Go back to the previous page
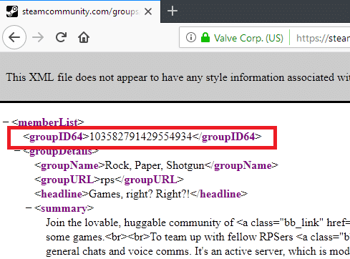This screenshot has width=350, height=259. 14,37
